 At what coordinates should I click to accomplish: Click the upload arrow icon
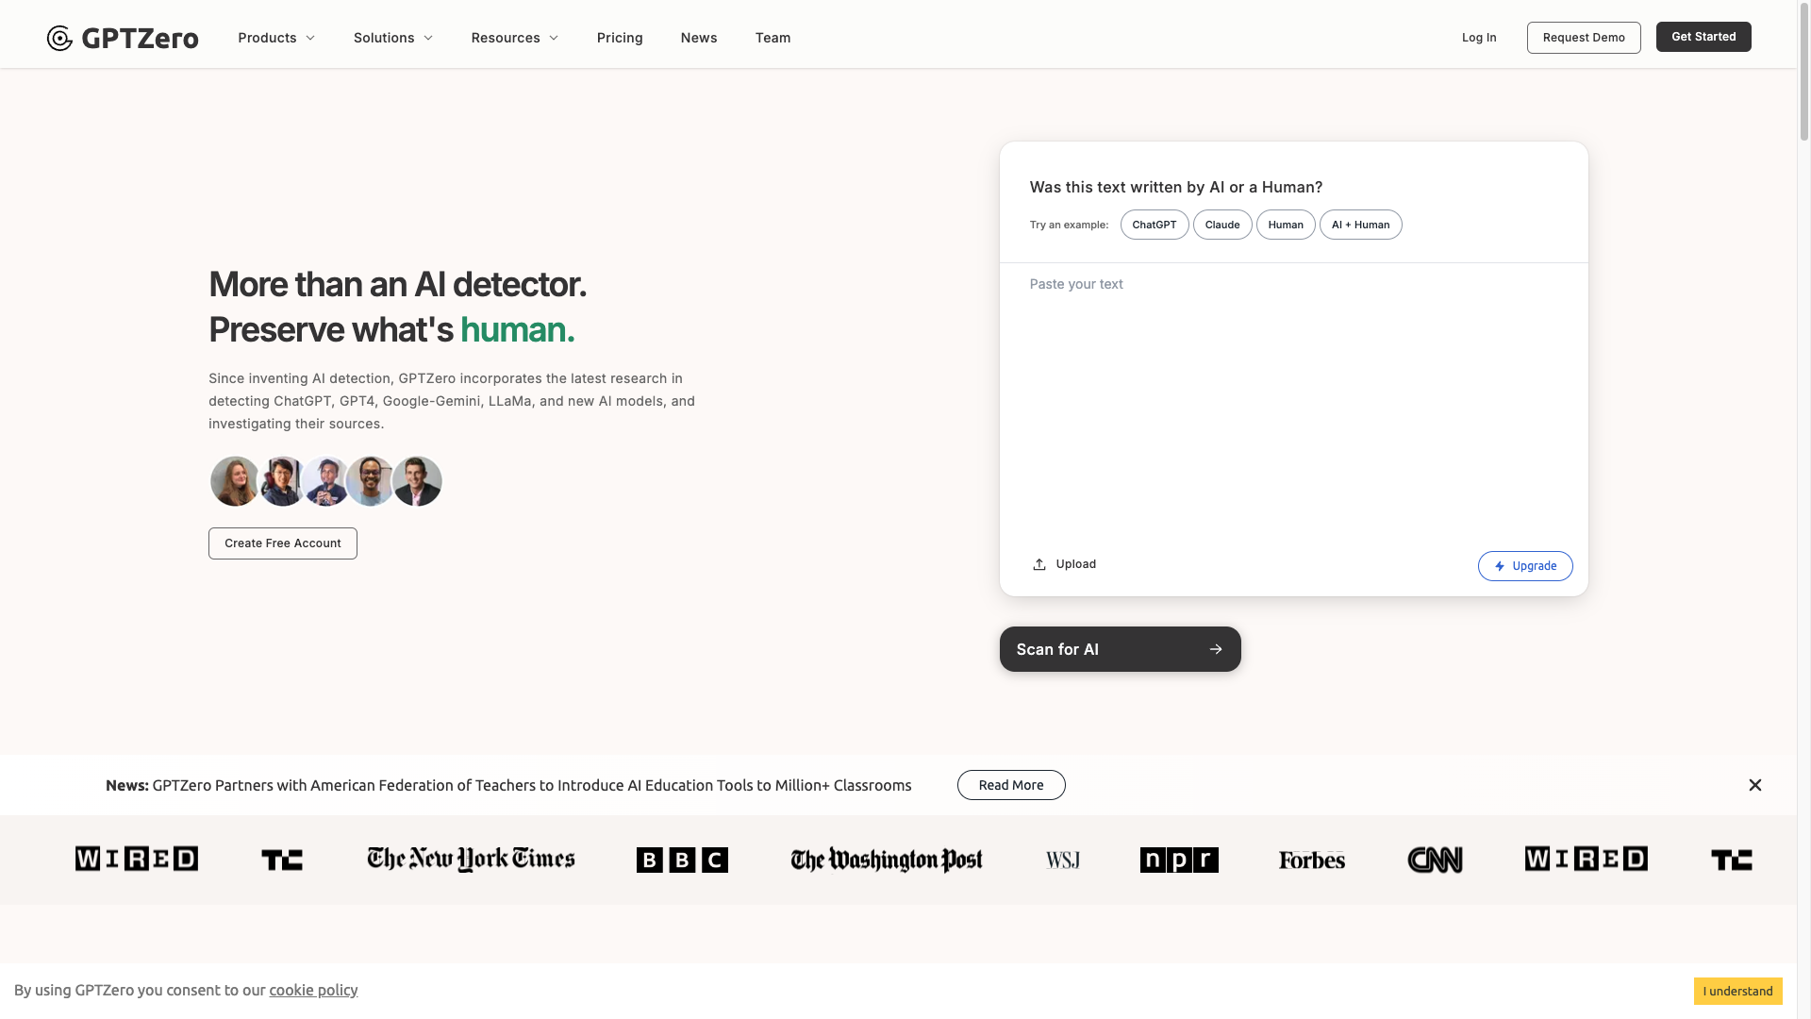(x=1039, y=564)
